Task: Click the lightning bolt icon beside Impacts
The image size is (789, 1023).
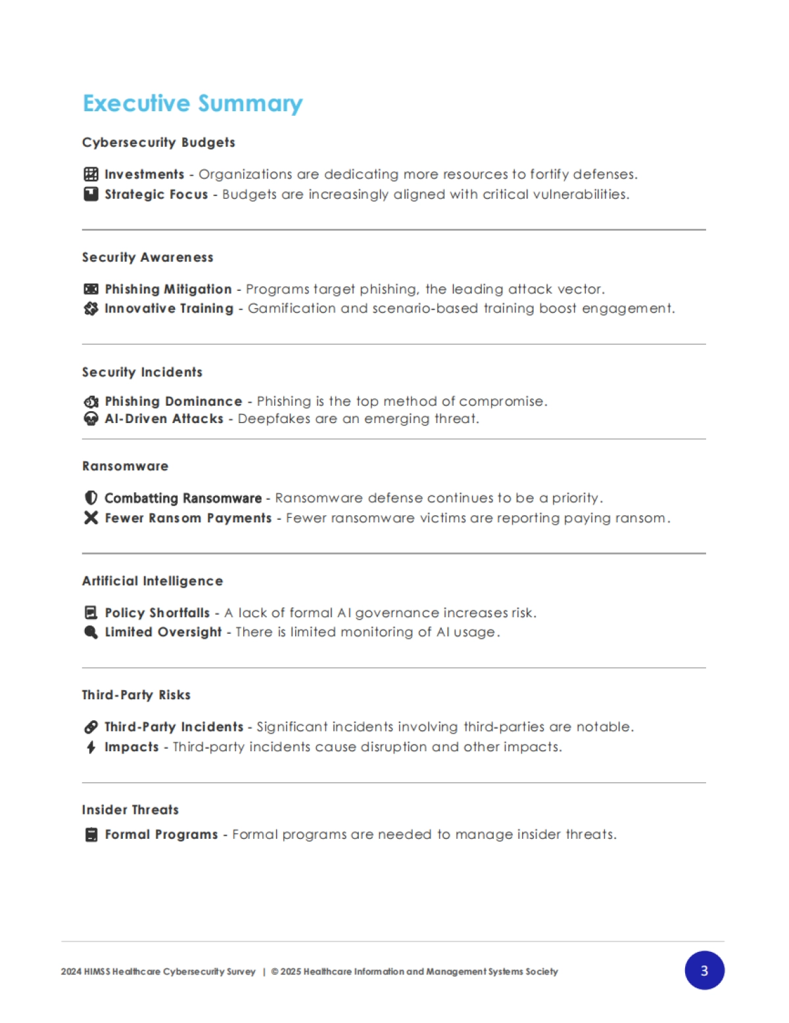Action: tap(91, 747)
